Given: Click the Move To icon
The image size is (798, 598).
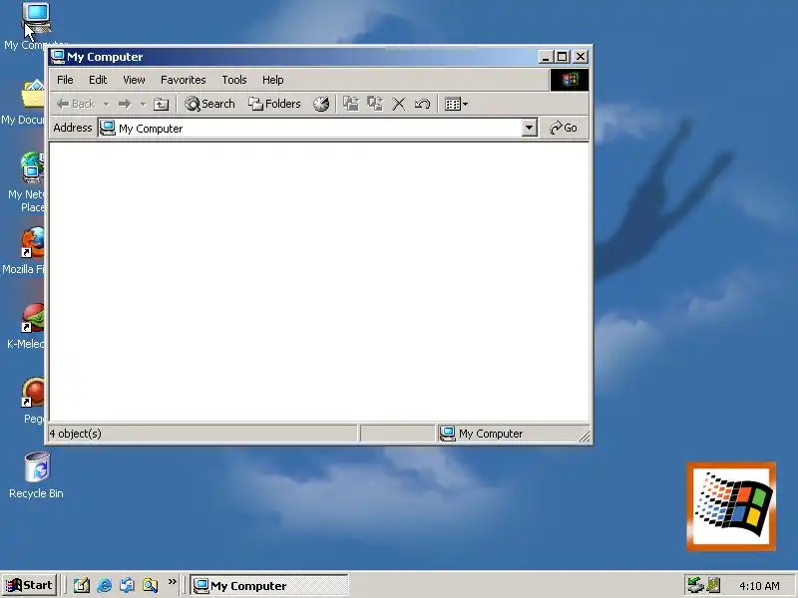Looking at the screenshot, I should 351,105.
